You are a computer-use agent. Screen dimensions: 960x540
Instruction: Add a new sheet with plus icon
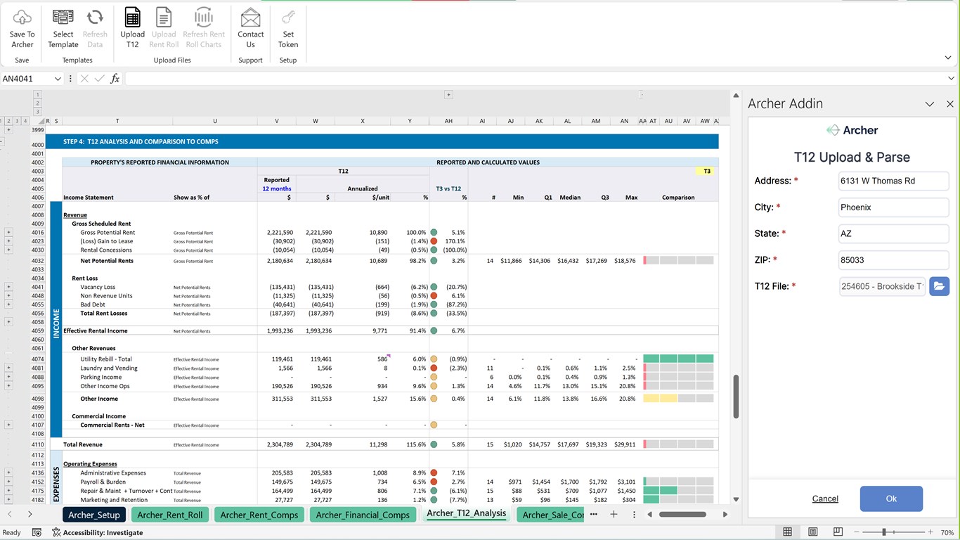[x=614, y=515]
